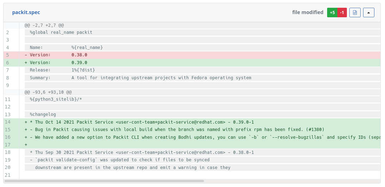The width and height of the screenshot is (385, 187).
Task: Click the Summary line of the spec
Action: pos(140,78)
